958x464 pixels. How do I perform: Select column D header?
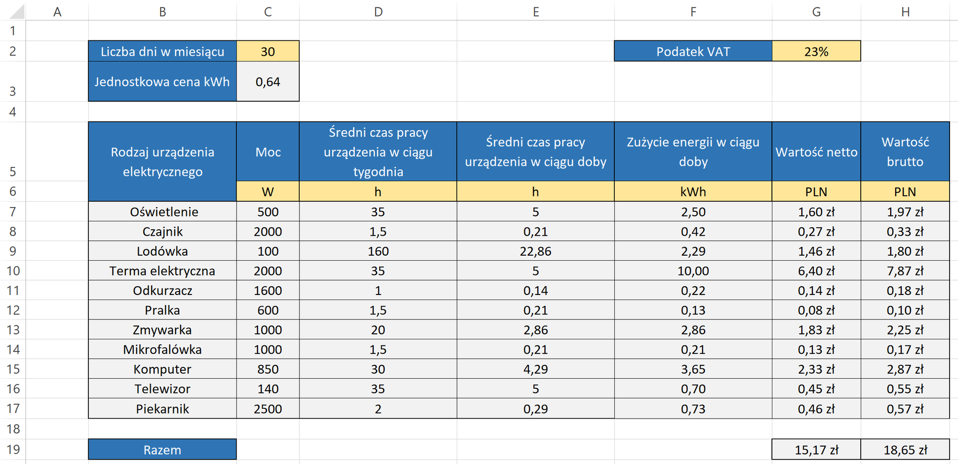(378, 11)
